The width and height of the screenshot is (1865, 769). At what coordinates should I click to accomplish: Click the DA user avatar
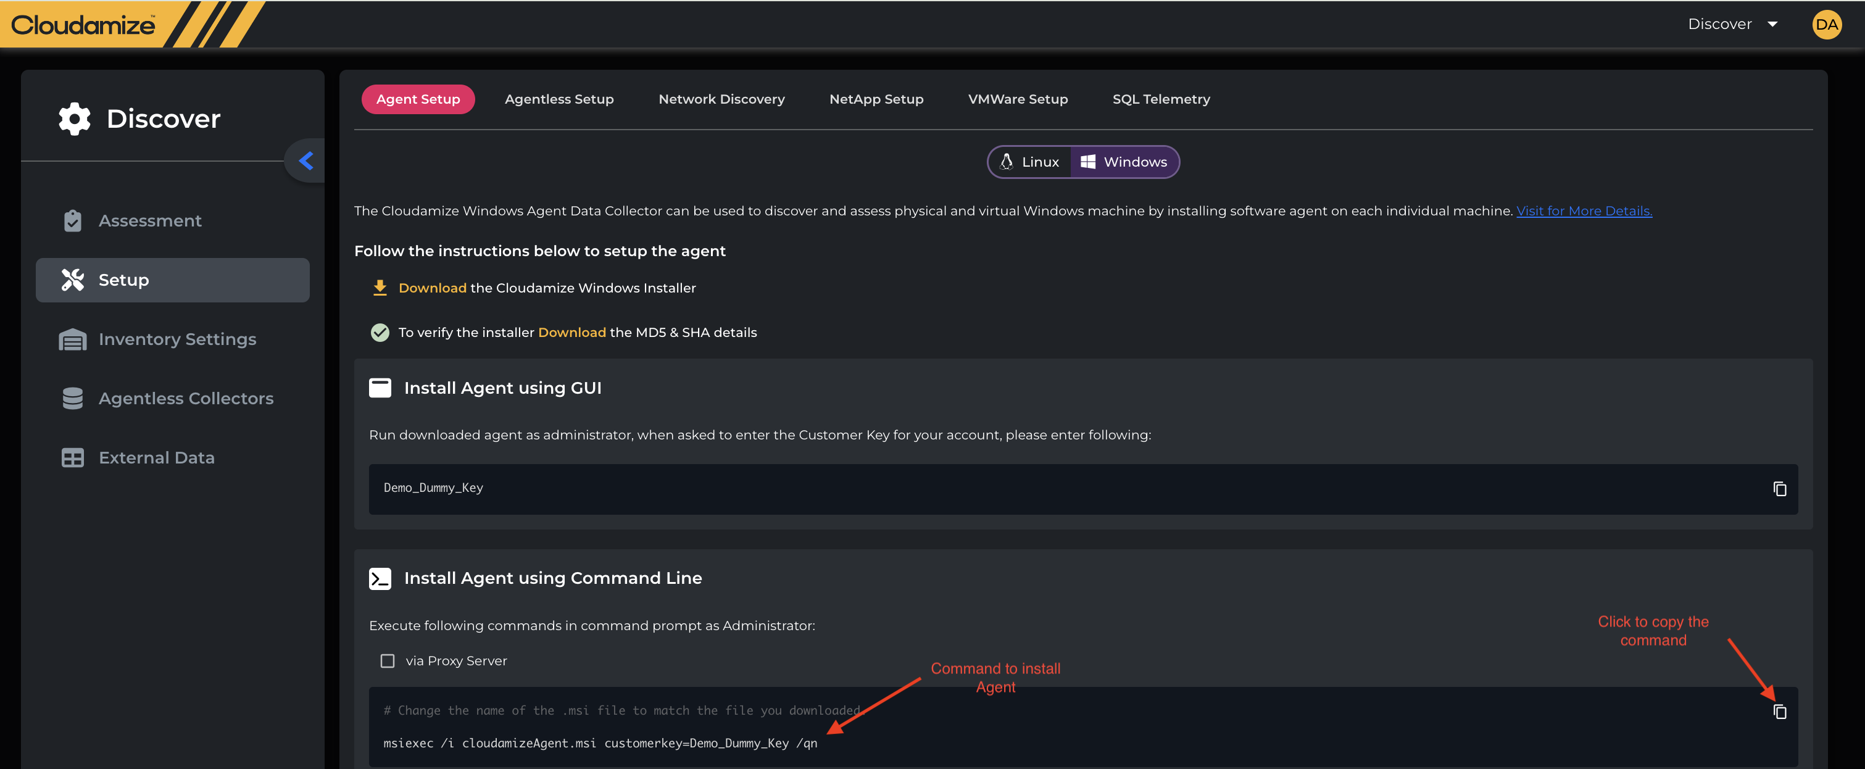point(1826,25)
